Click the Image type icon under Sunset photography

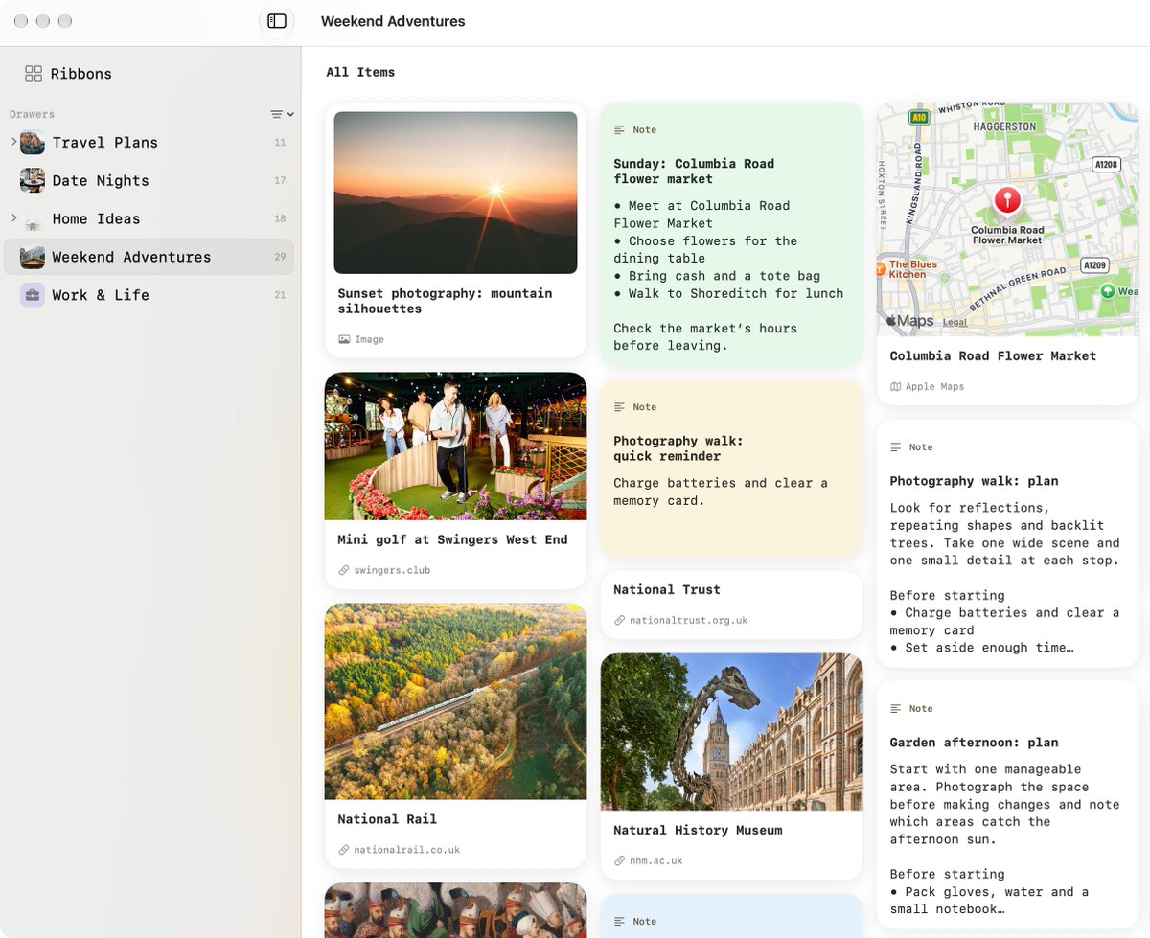[x=344, y=339]
